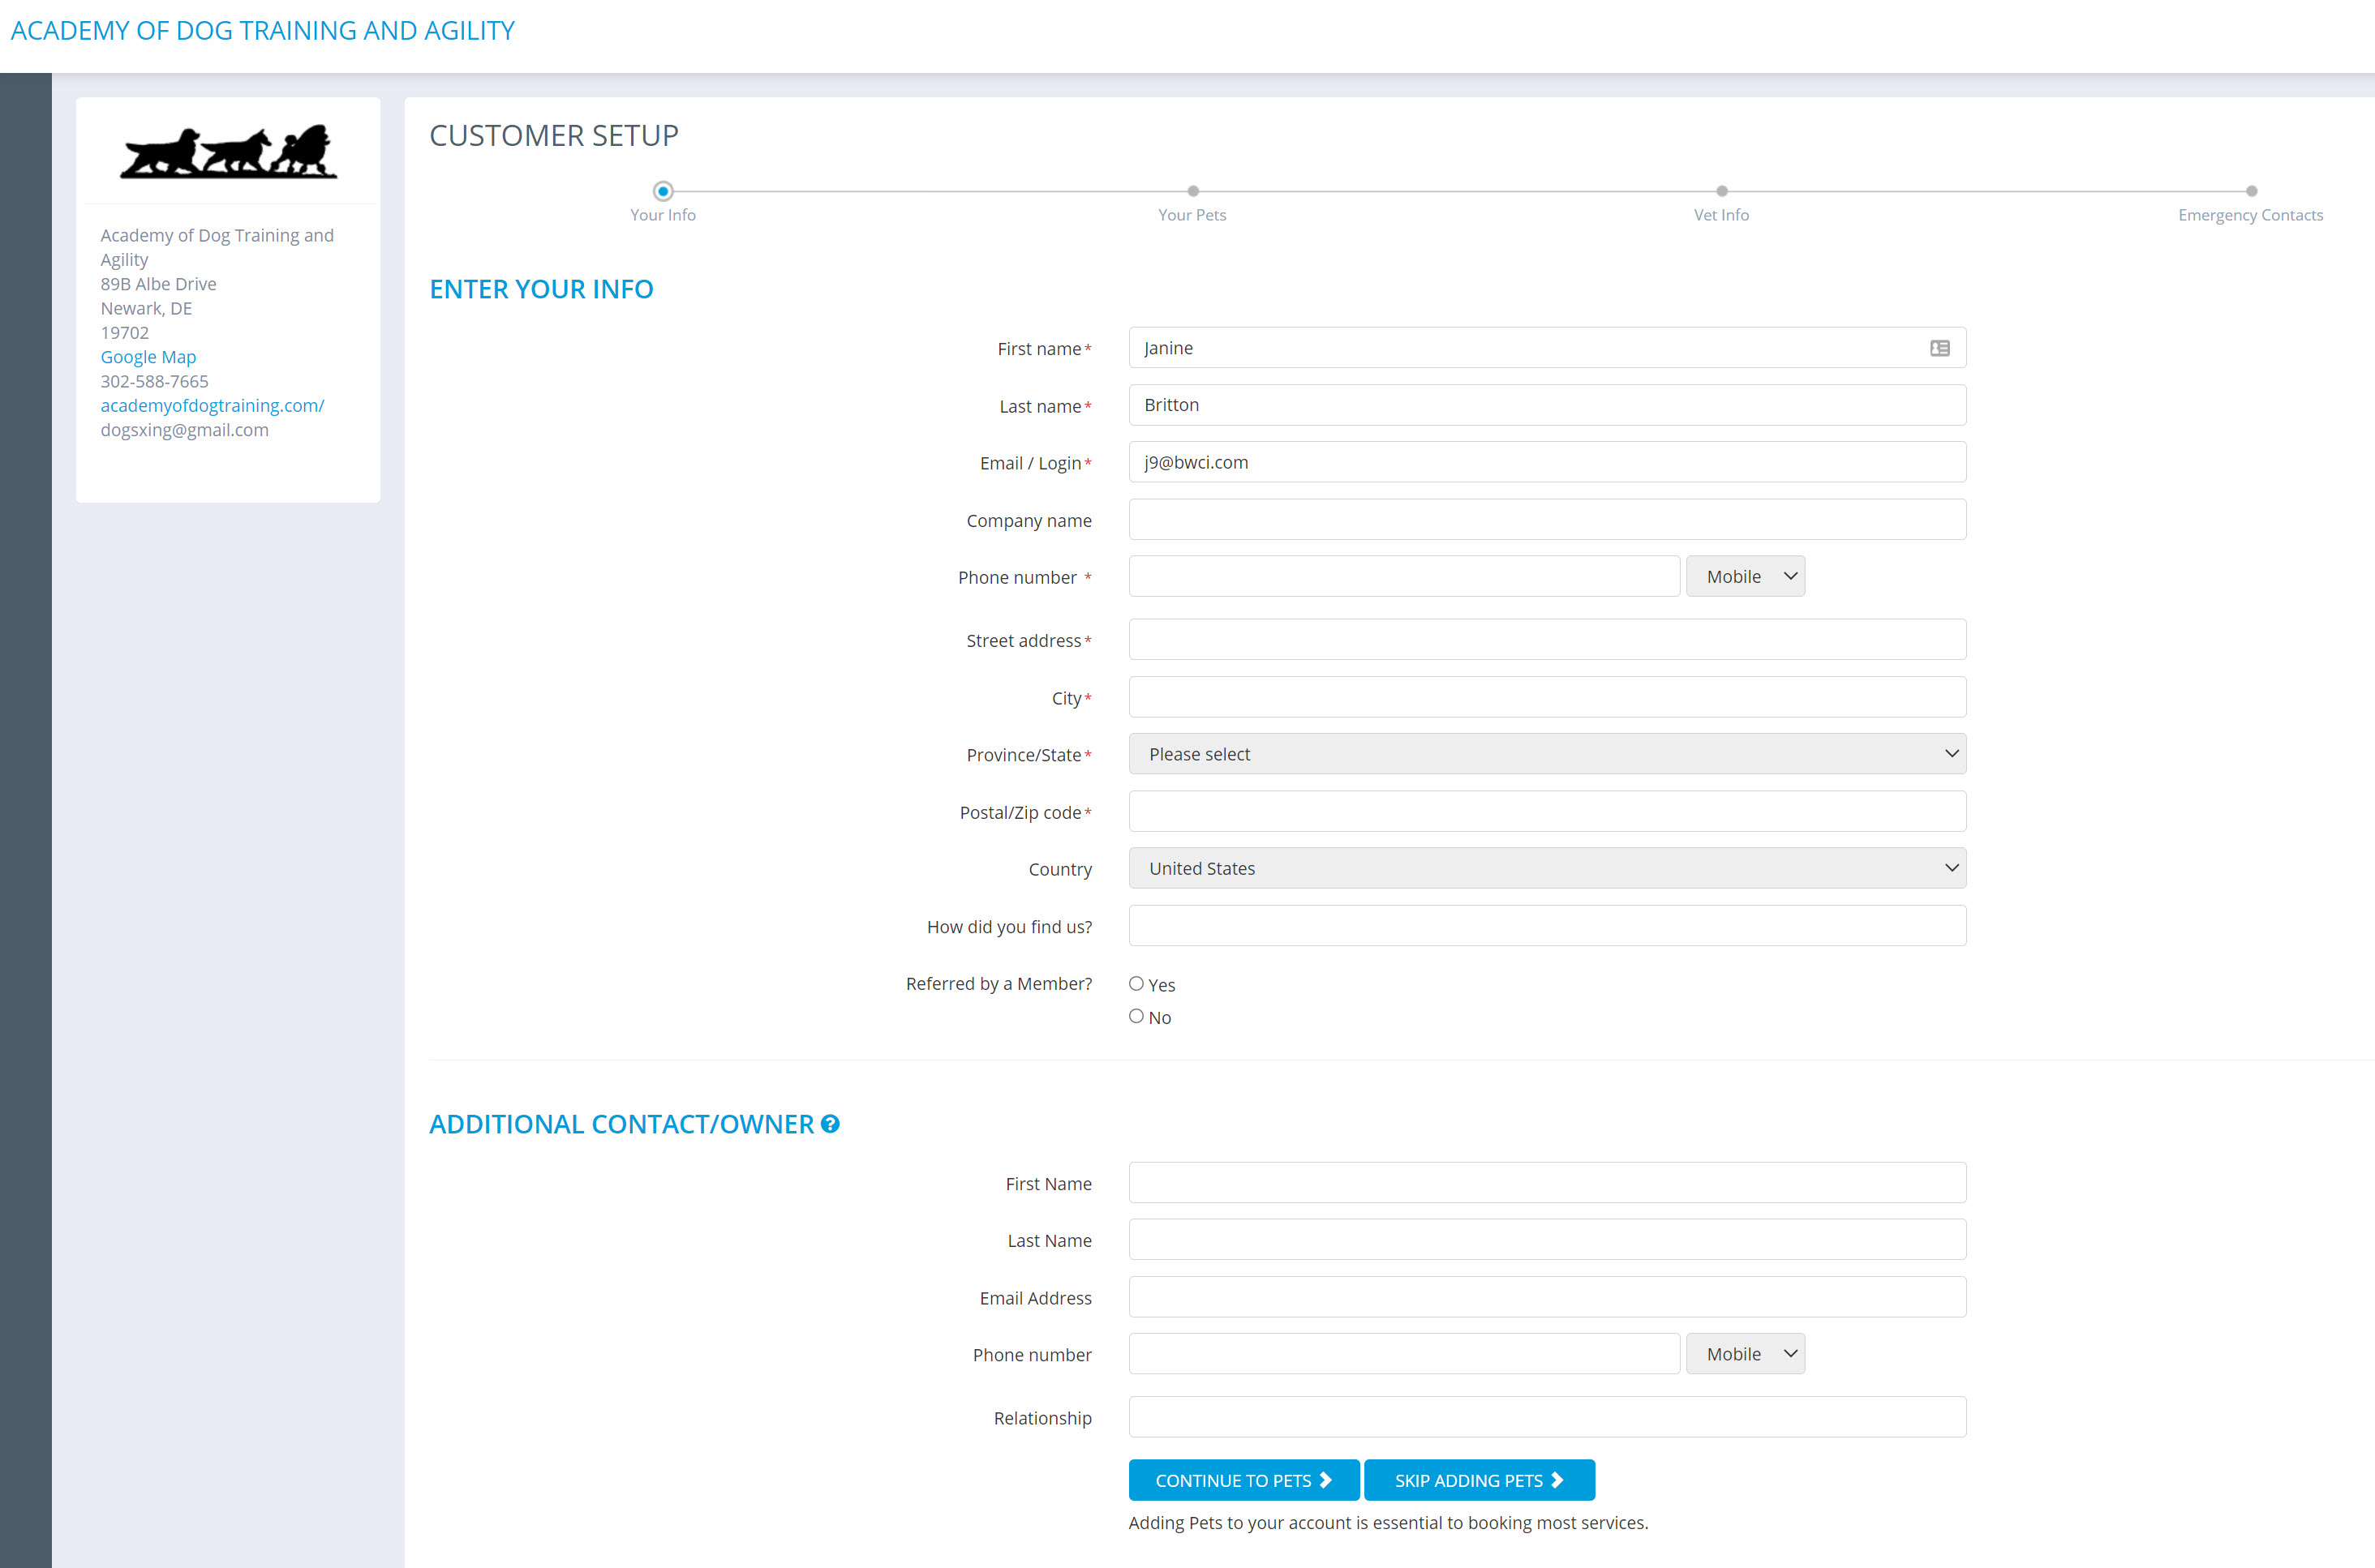Go to the Your Info step

pyautogui.click(x=662, y=191)
